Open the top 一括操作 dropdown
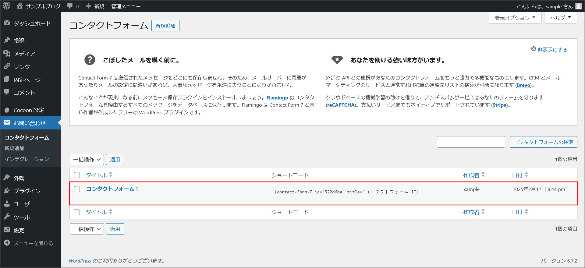This screenshot has width=585, height=268. click(87, 160)
